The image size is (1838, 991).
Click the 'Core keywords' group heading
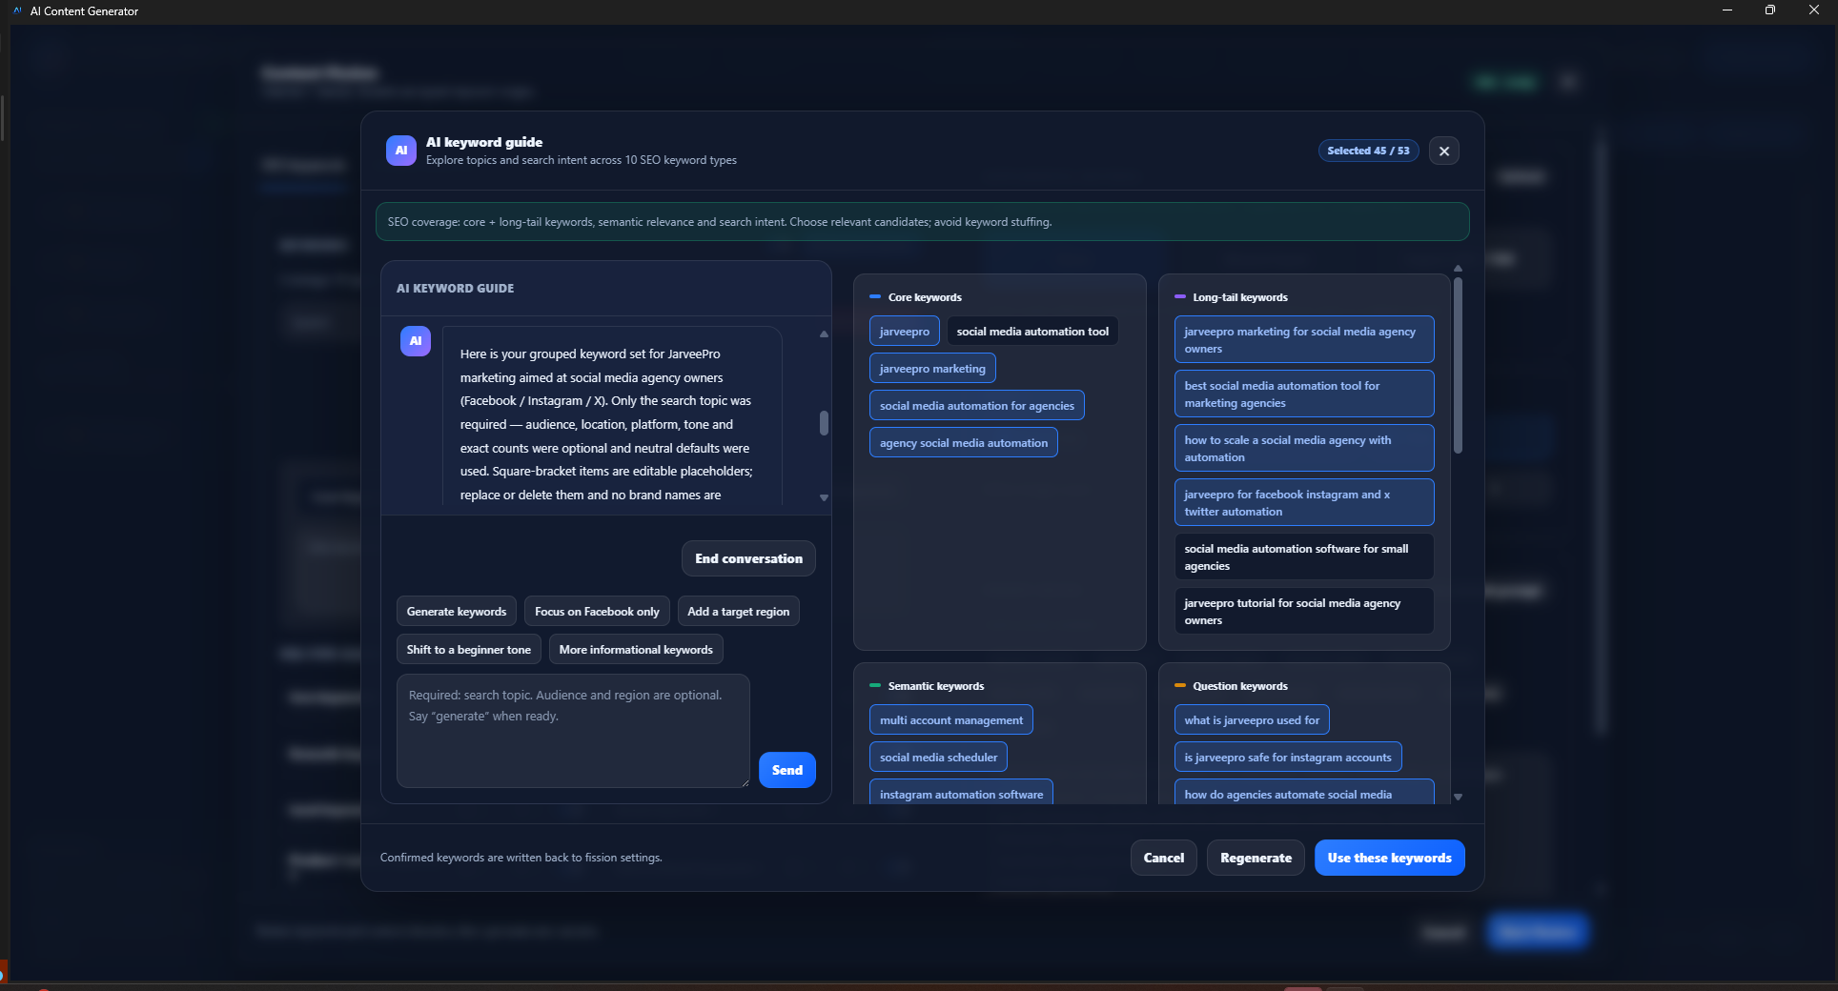pos(925,297)
